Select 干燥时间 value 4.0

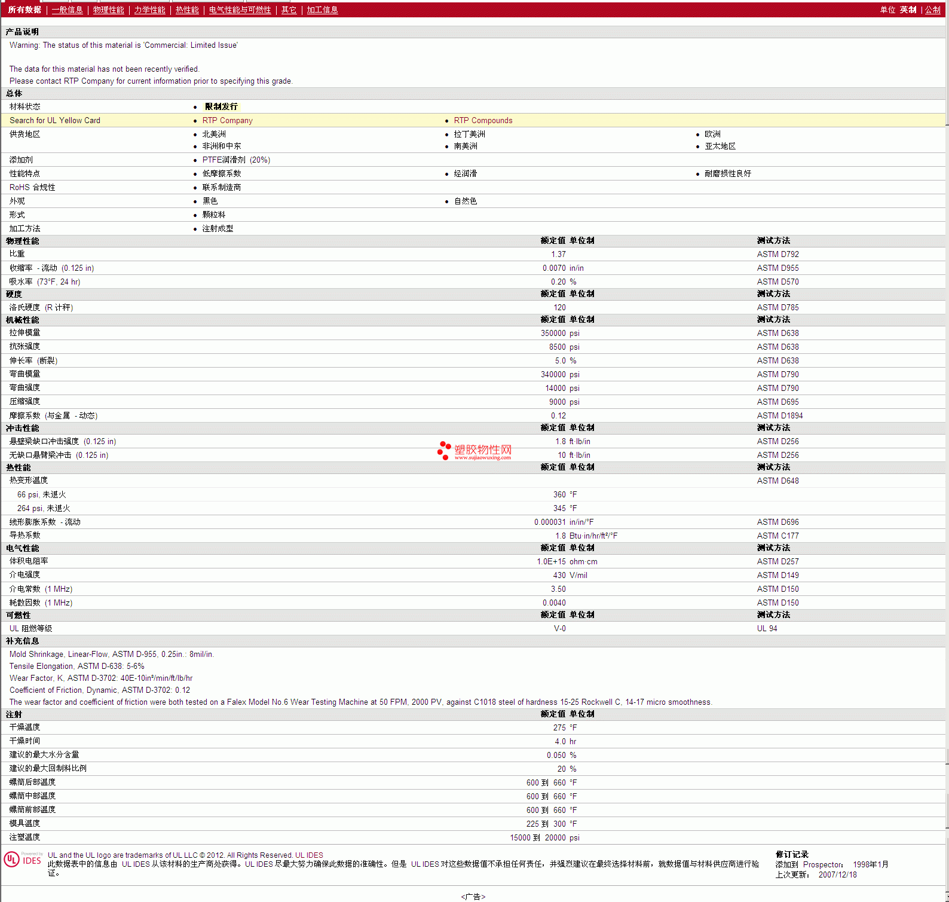[560, 742]
